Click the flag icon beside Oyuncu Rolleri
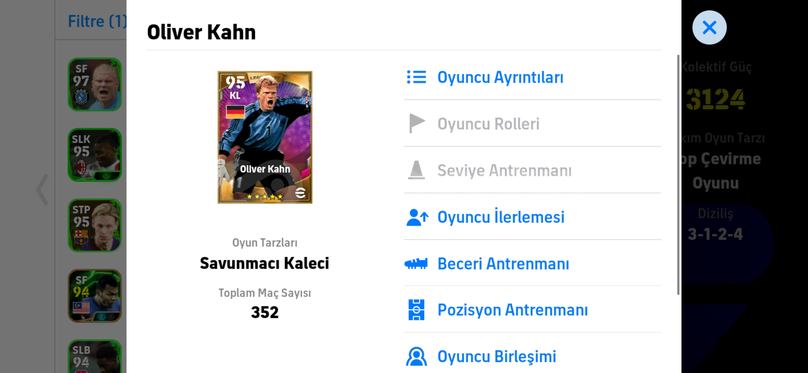This screenshot has width=808, height=373. [417, 123]
